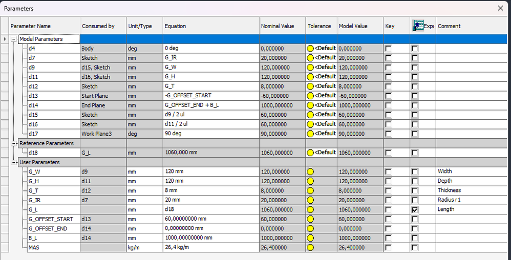Image resolution: width=511 pixels, height=260 pixels.
Task: Click the tolerance circle for G_T
Action: click(x=310, y=190)
